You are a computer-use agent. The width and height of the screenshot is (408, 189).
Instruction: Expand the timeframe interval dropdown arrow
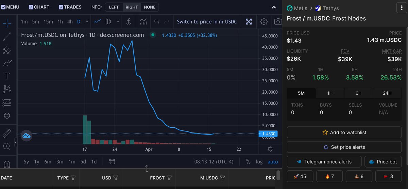[87, 22]
